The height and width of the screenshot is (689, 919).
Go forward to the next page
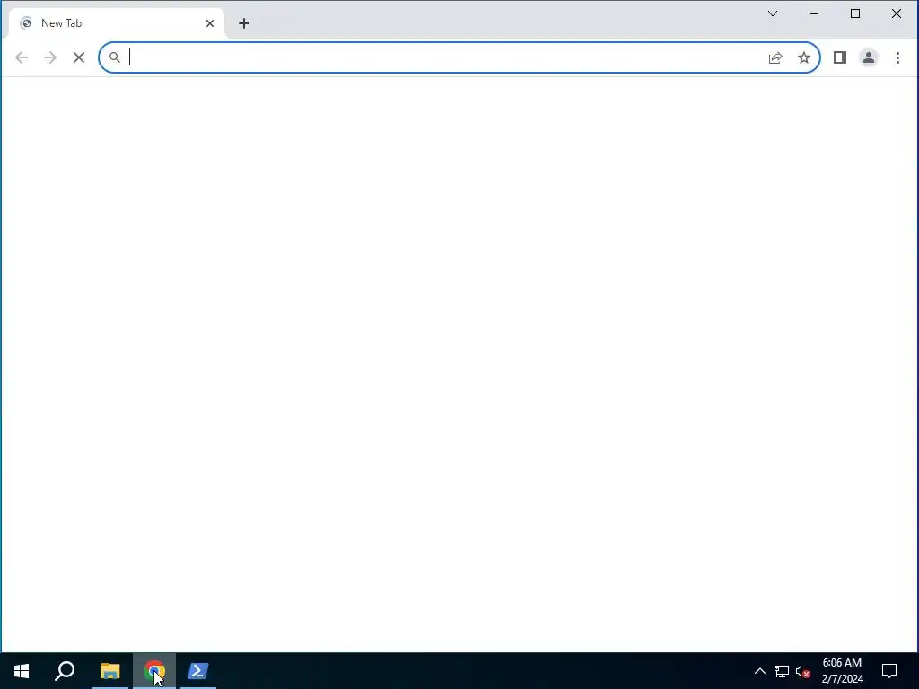coord(50,57)
